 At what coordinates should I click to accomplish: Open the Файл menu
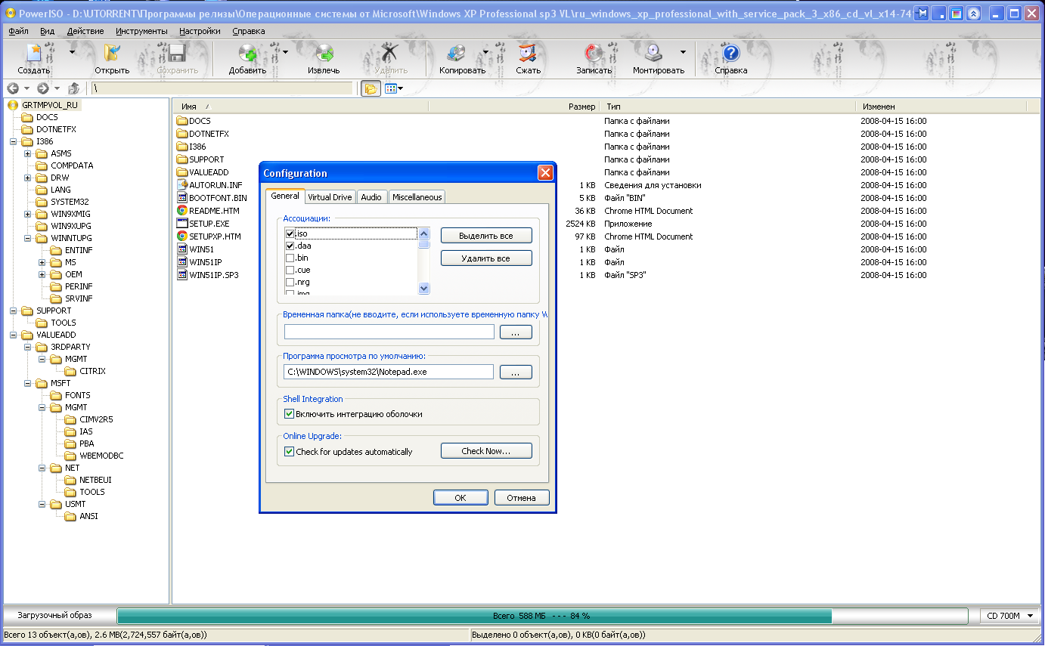click(x=19, y=31)
